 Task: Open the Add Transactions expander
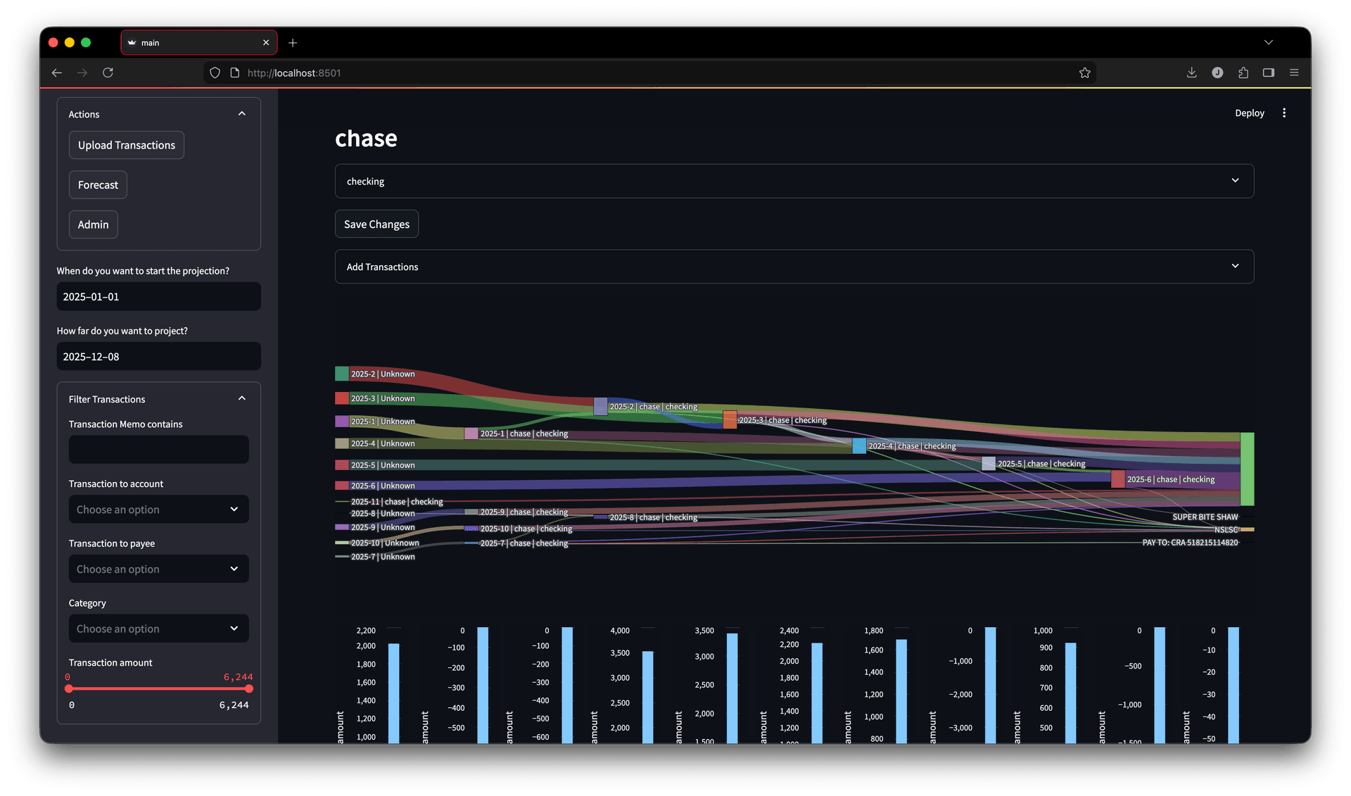point(794,266)
